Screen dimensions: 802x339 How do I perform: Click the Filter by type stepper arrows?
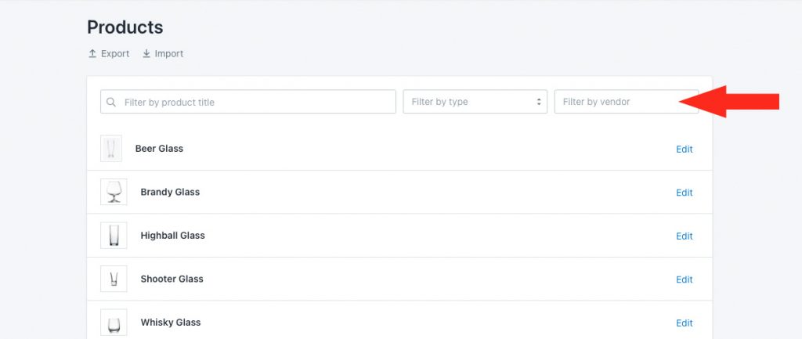pos(539,102)
